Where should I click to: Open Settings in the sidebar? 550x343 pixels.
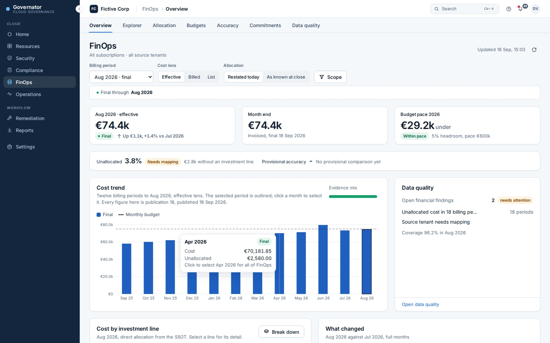40,147
